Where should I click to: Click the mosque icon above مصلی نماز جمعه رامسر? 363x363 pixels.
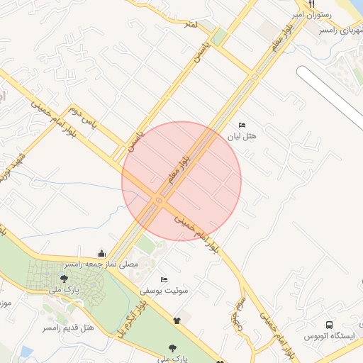101,253
